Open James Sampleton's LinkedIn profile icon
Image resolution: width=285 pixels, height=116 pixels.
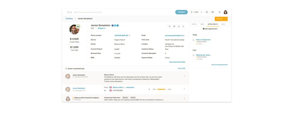[x=117, y=25]
